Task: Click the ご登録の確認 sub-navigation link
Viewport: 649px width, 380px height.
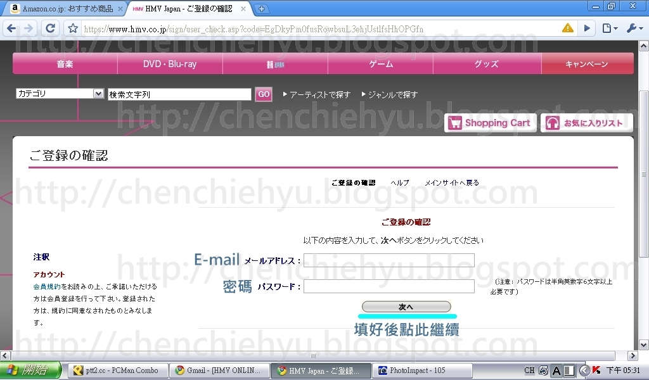Action: point(354,182)
